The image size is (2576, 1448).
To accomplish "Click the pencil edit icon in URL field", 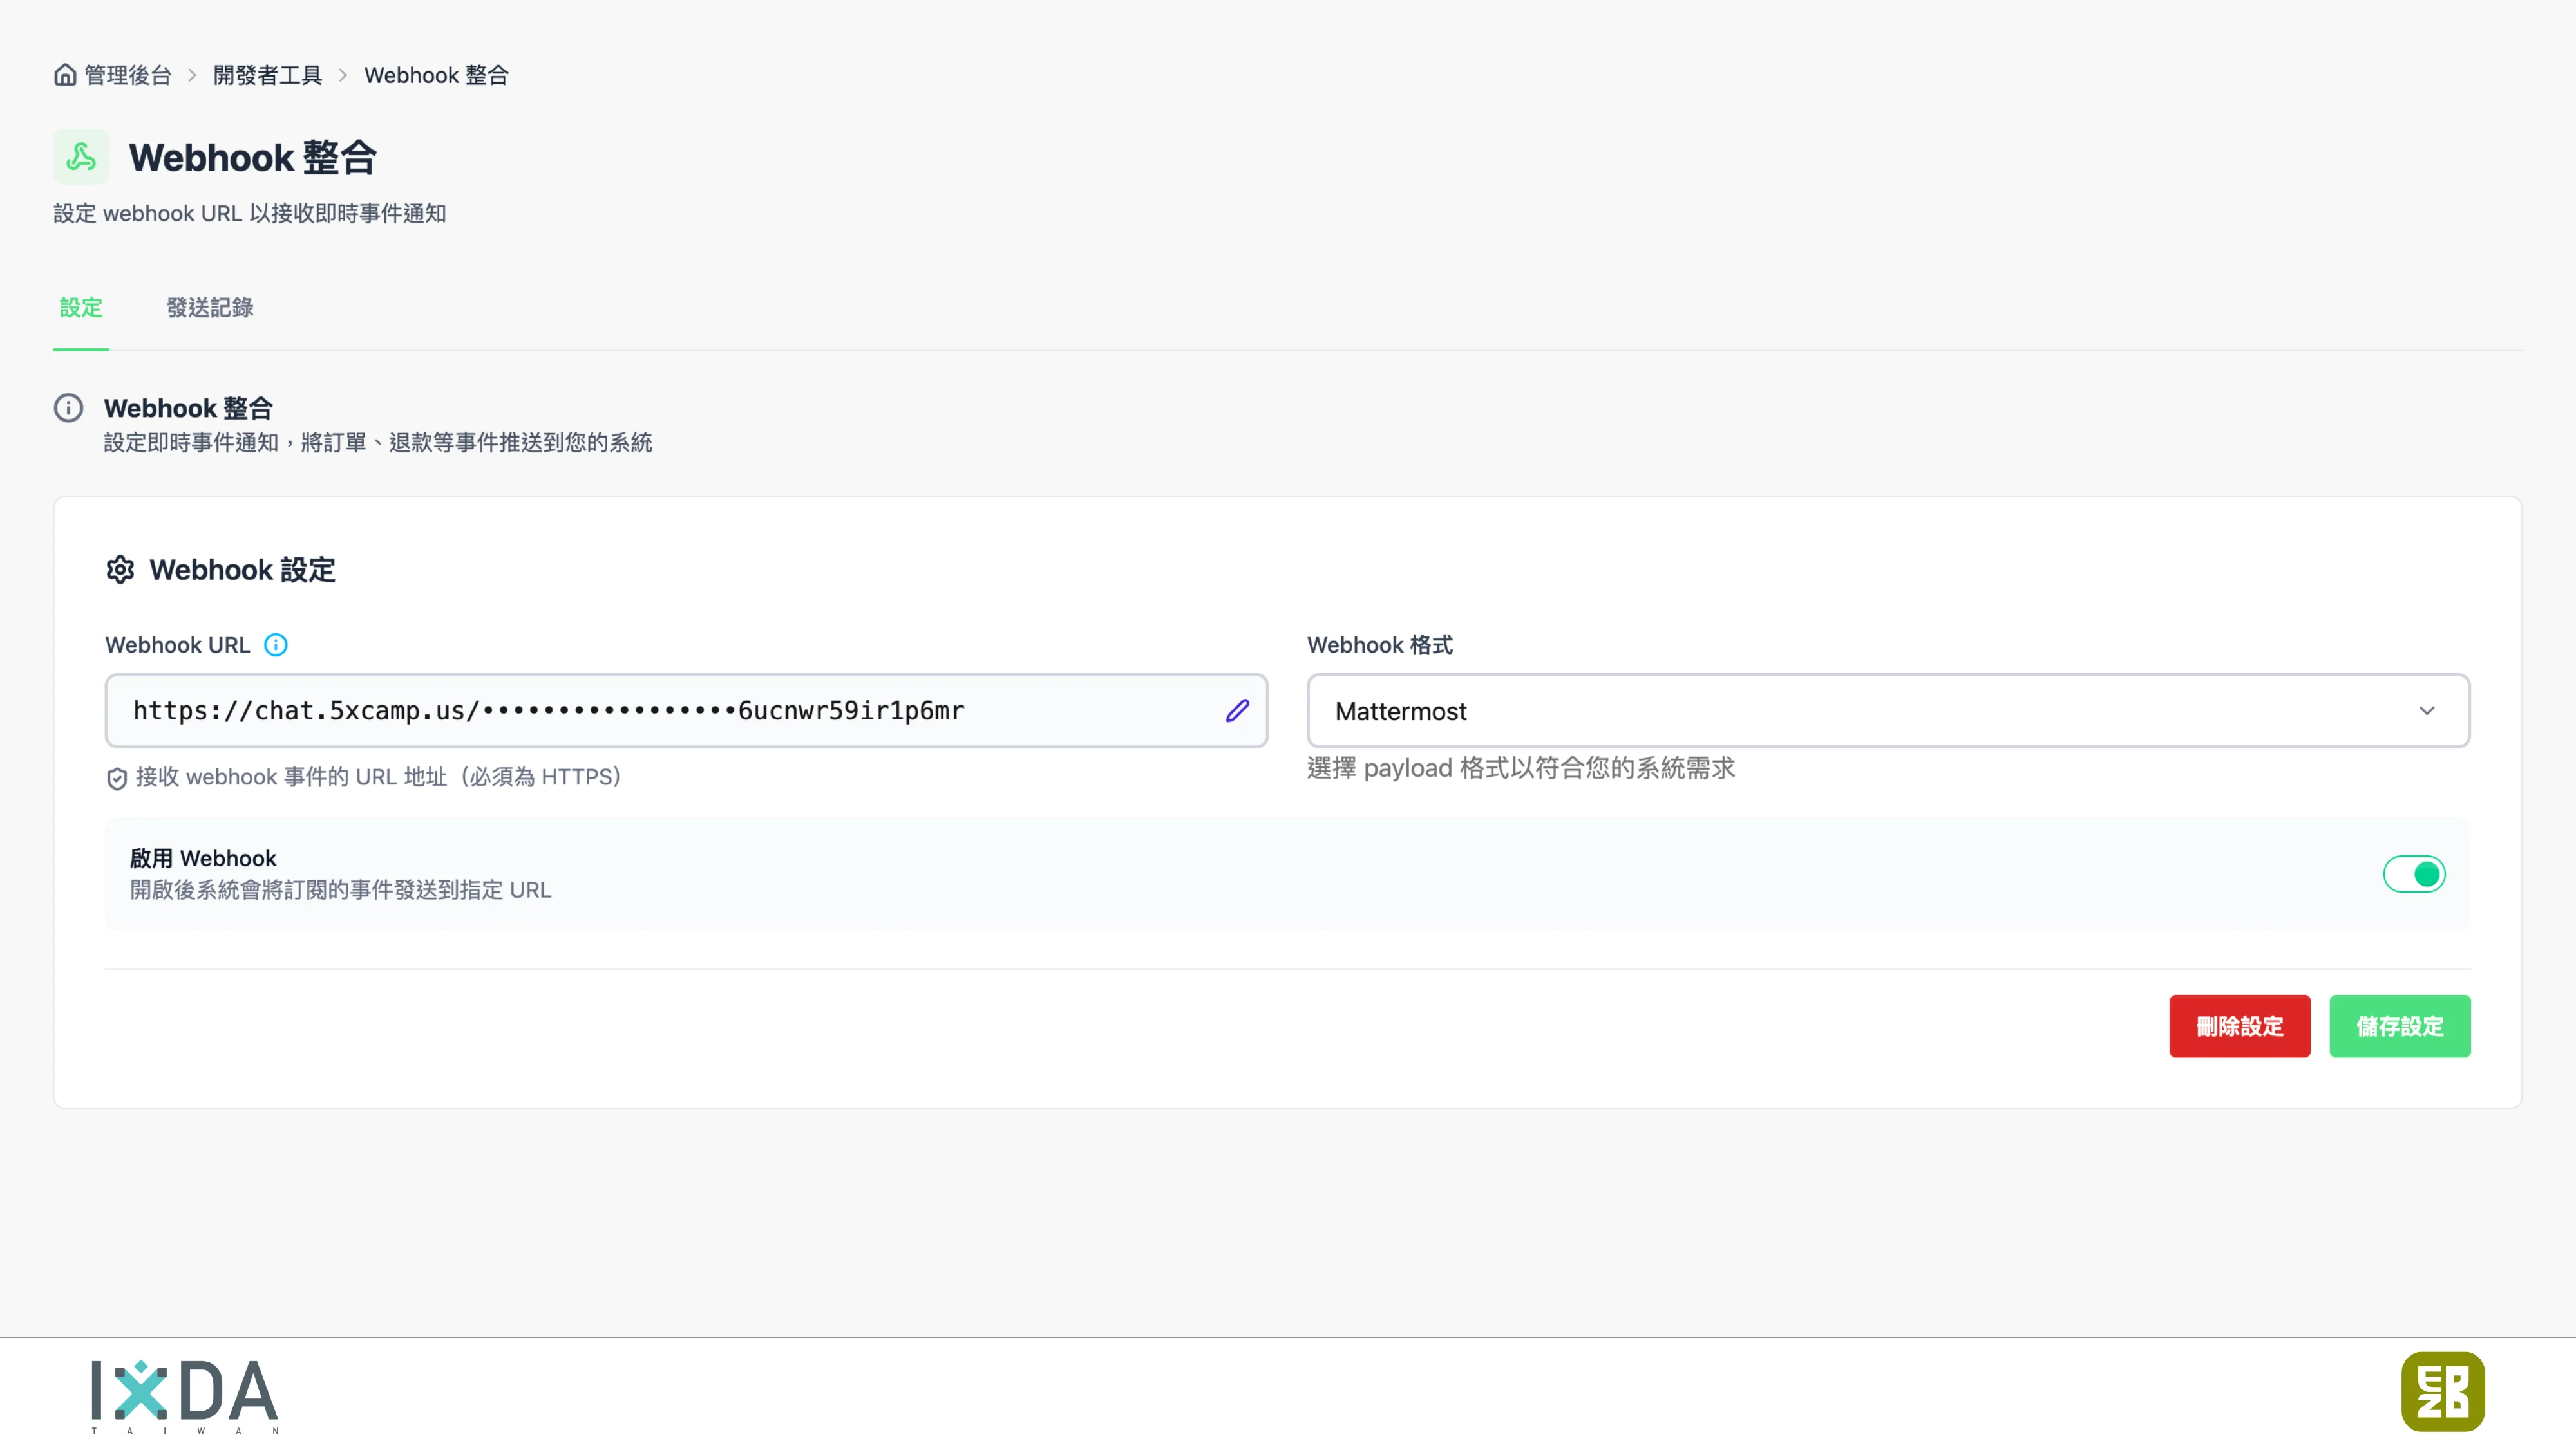I will (x=1237, y=710).
